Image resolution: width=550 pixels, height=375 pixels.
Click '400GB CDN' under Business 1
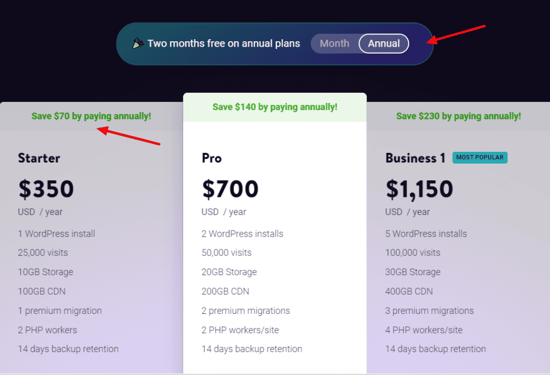pos(409,291)
